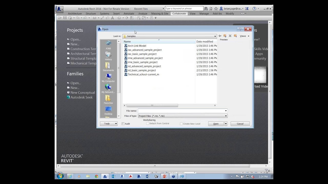
Task: Open Chrome from the Windows taskbar
Action: point(96,176)
